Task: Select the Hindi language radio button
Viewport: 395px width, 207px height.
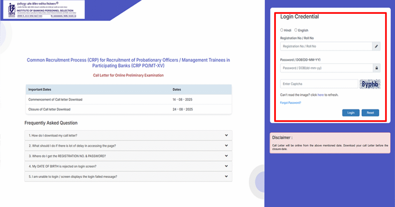Action: click(282, 30)
